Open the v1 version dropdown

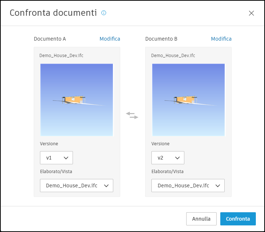click(x=56, y=158)
